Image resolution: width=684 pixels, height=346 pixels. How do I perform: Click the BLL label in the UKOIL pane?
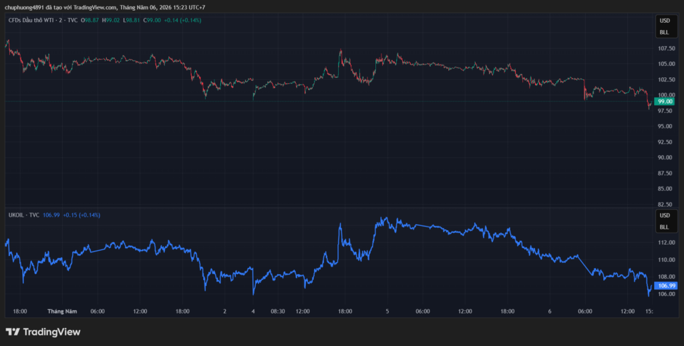tap(664, 227)
